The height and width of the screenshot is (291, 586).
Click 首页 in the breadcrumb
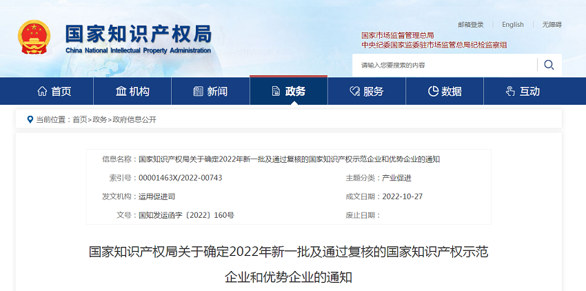pos(79,120)
